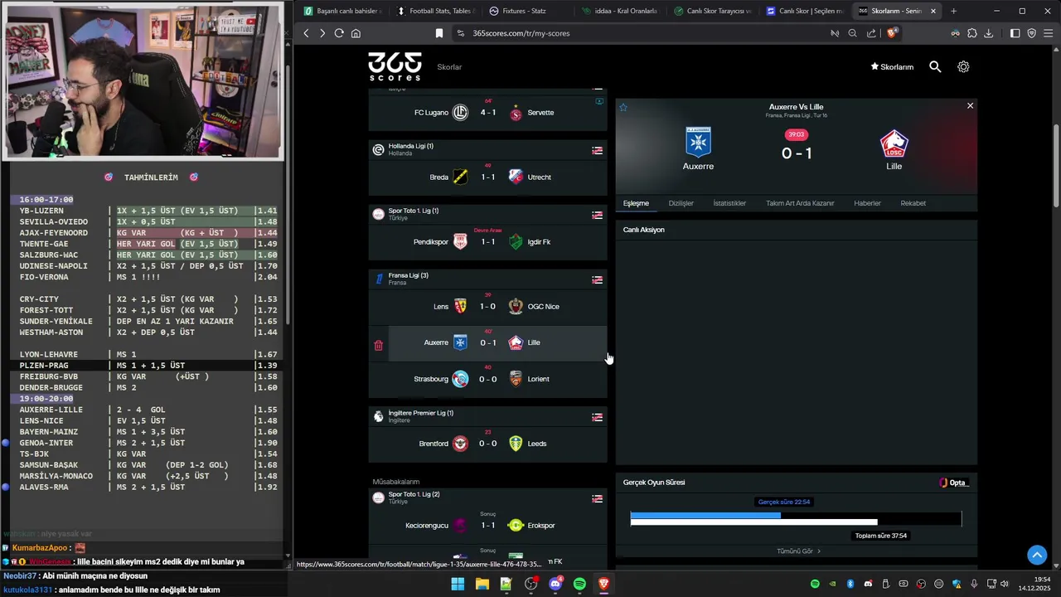This screenshot has height=597, width=1061.
Task: Click the Skorlar header link
Action: pos(449,66)
